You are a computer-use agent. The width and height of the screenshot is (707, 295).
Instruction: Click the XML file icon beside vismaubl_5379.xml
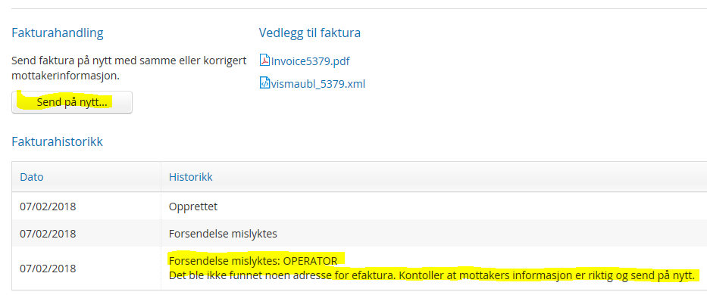pyautogui.click(x=264, y=83)
